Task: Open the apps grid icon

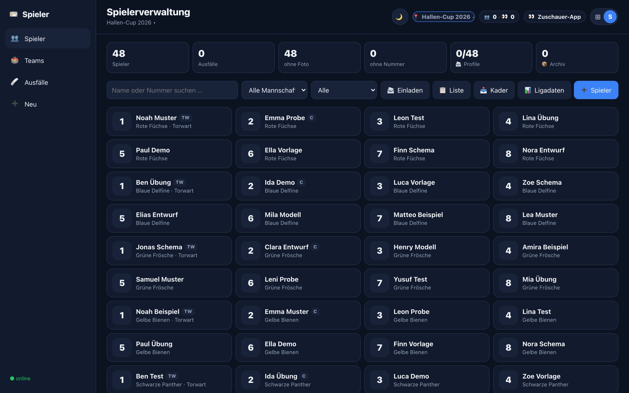Action: (598, 17)
